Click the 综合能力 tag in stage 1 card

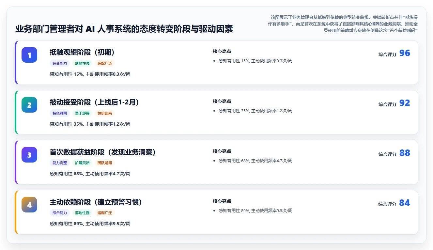[x=60, y=63]
